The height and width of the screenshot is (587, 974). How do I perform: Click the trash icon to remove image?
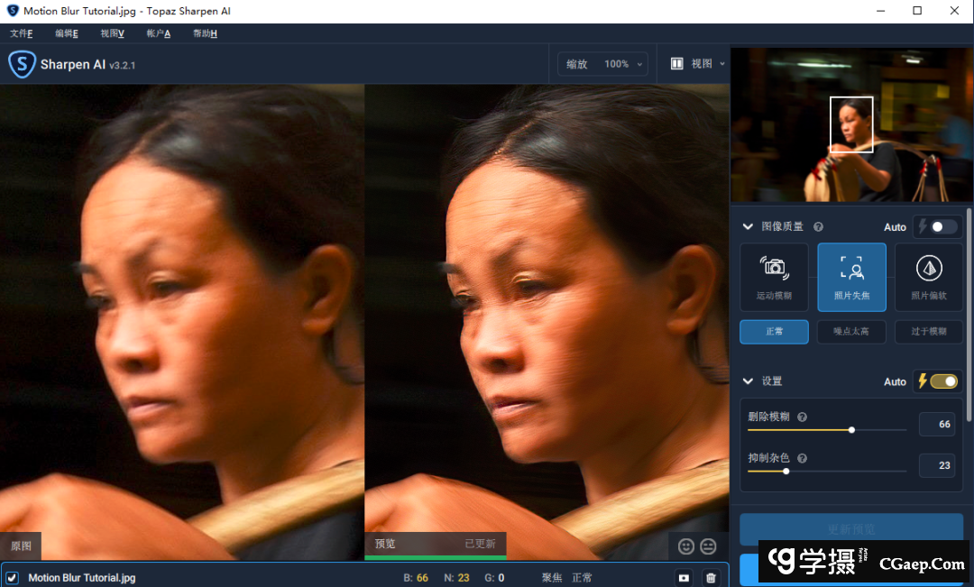coord(711,577)
